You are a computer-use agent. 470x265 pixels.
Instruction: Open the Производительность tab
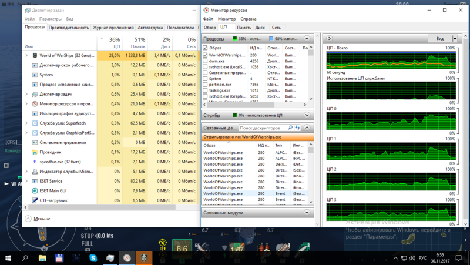pos(69,28)
